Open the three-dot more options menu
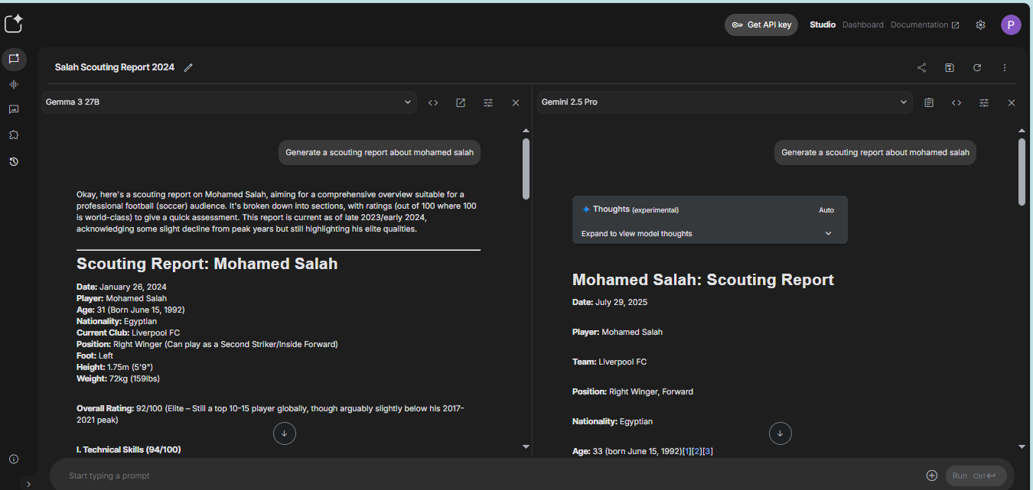Screen dimensions: 1033x490 point(1005,67)
